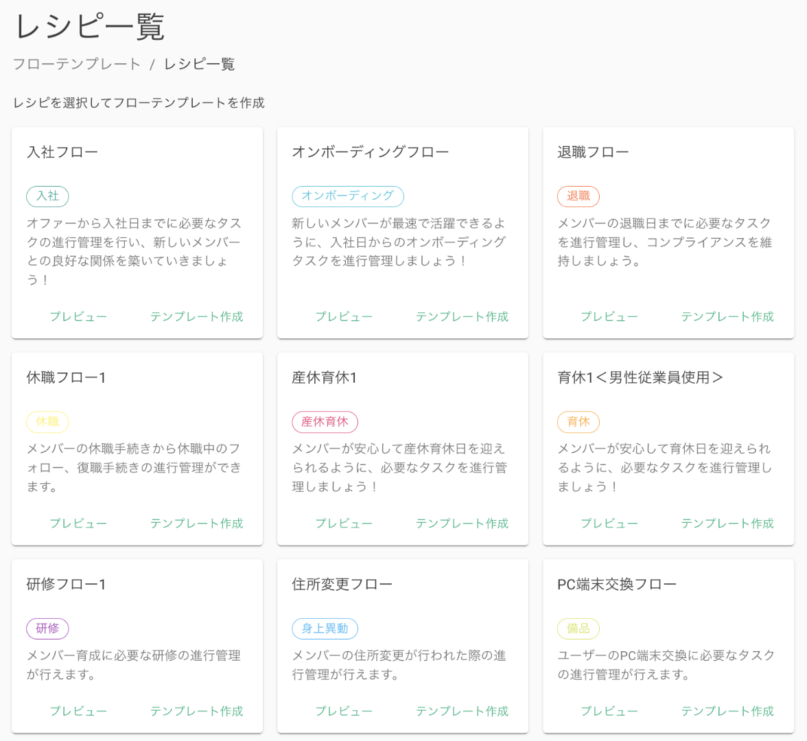
Task: Select the オンボーディングフロー card title
Action: [x=371, y=152]
